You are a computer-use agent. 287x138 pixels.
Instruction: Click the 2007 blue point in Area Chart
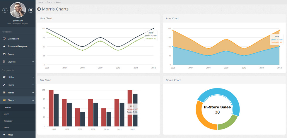[x=191, y=51]
